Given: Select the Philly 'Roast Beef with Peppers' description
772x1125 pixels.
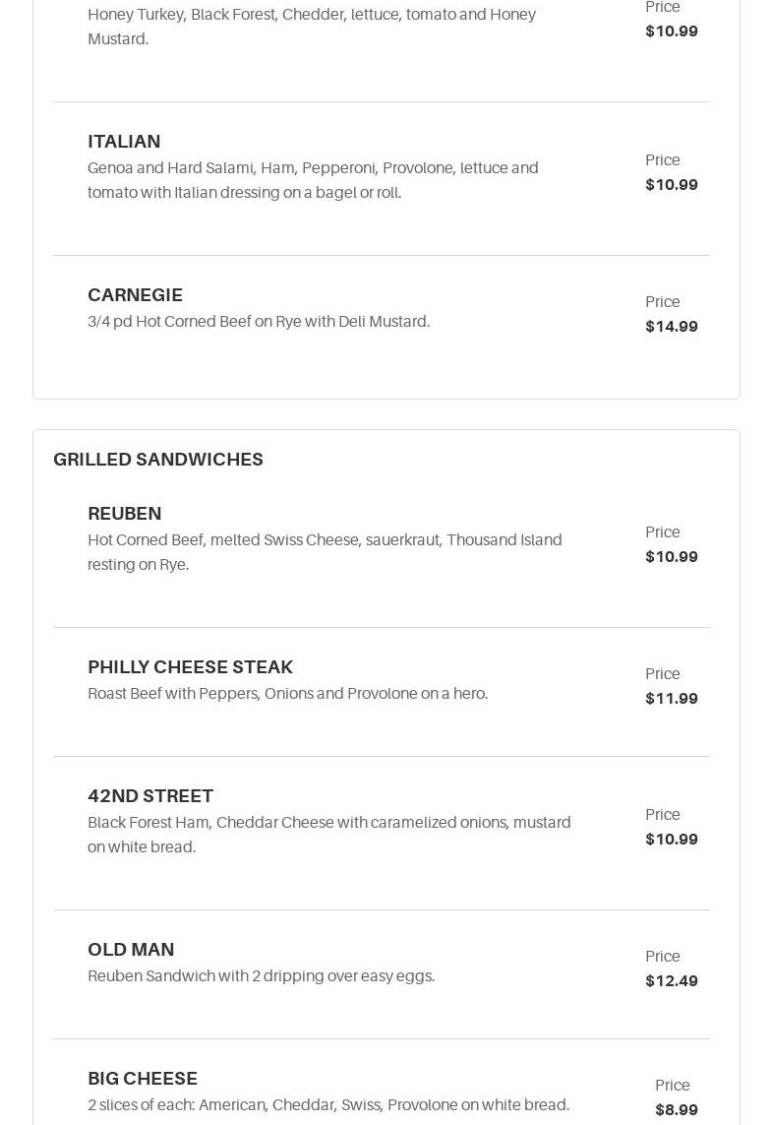Looking at the screenshot, I should coord(287,694).
